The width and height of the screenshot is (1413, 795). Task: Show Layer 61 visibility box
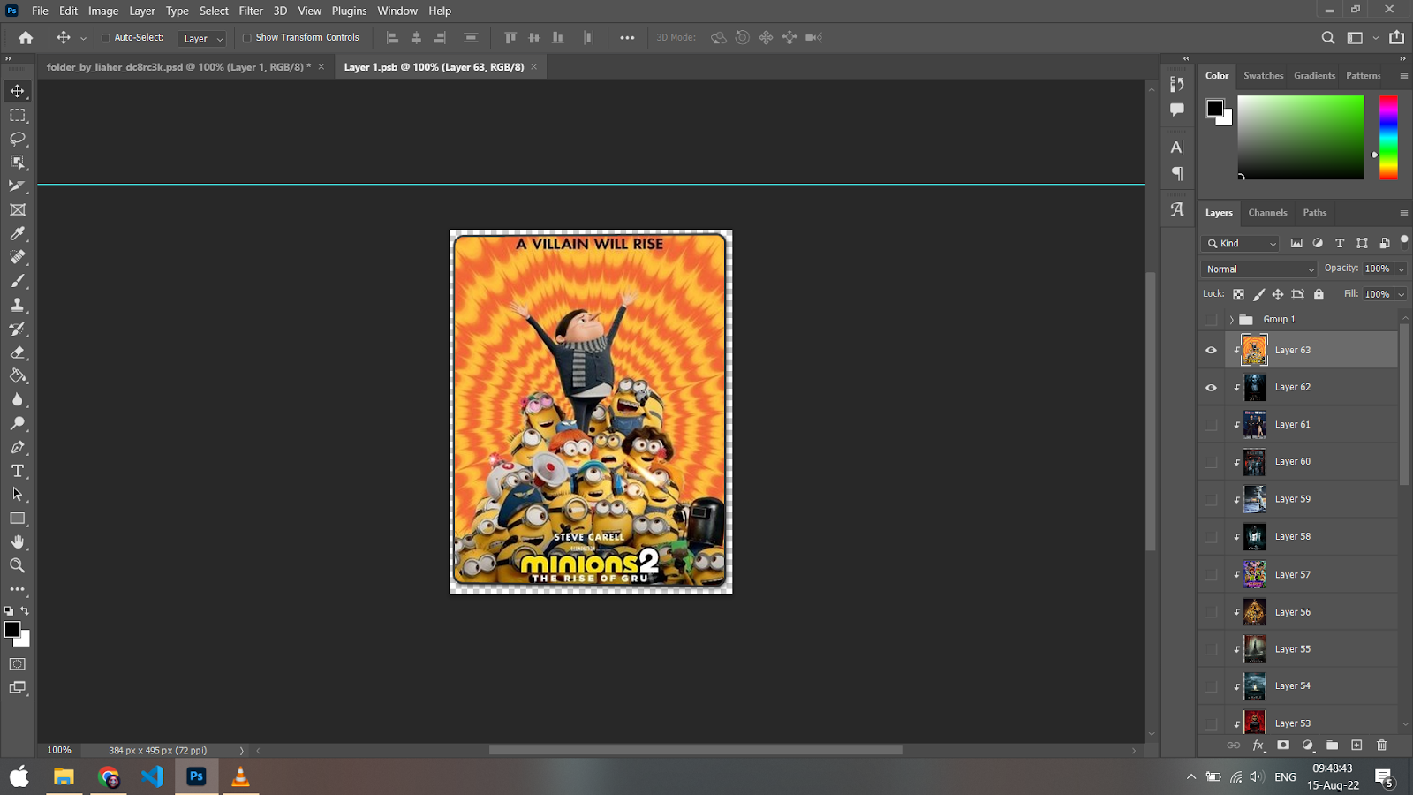(x=1212, y=425)
